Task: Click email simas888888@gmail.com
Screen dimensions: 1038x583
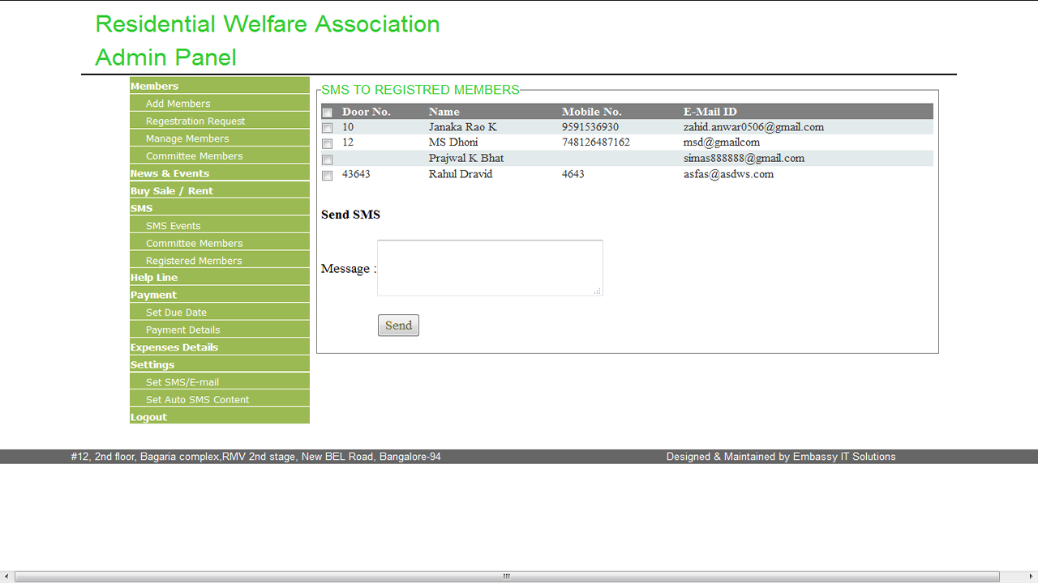Action: point(744,158)
